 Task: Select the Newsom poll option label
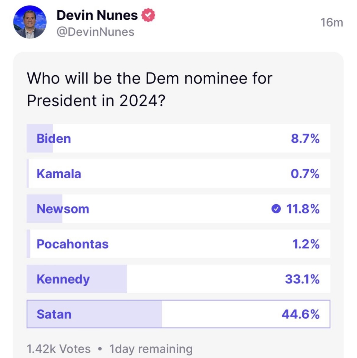(63, 209)
